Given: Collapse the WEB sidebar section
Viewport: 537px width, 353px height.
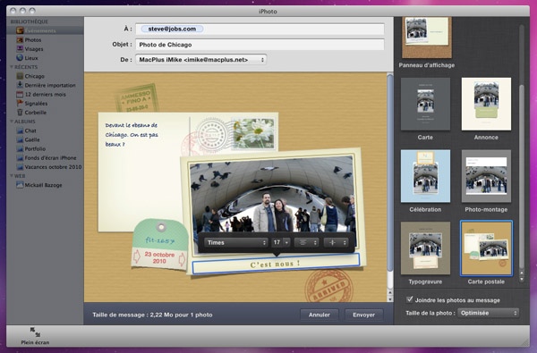Looking at the screenshot, I should coord(12,176).
